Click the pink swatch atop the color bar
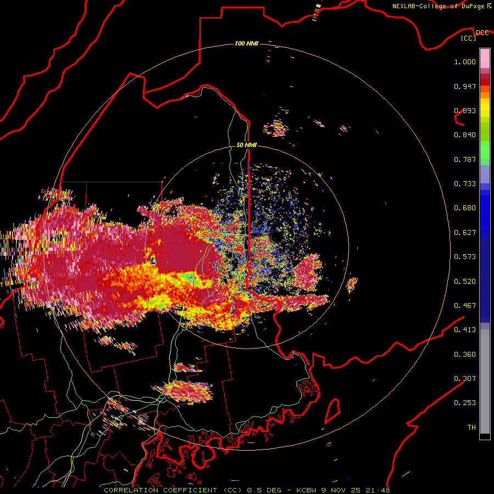The height and width of the screenshot is (494, 494). 485,58
